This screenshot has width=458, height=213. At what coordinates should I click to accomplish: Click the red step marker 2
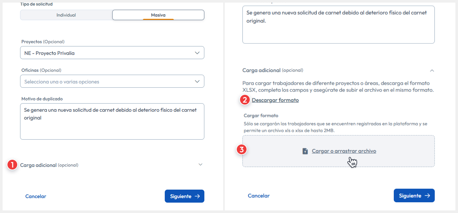(245, 100)
